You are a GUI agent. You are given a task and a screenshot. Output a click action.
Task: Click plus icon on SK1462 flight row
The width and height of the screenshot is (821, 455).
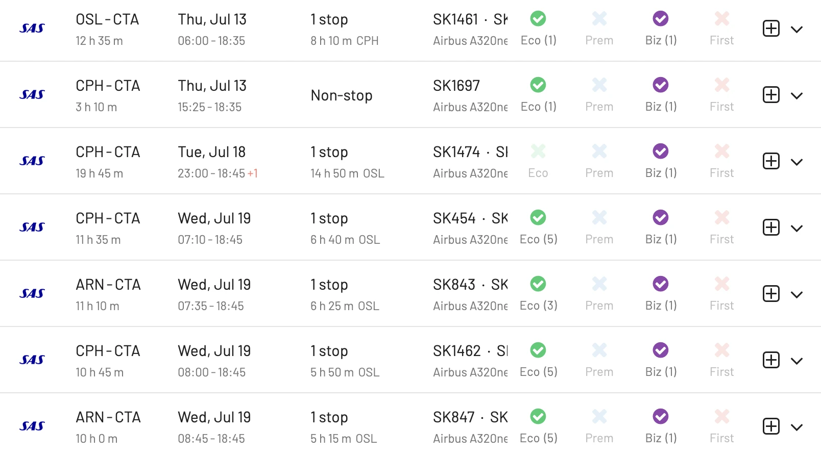click(x=771, y=360)
